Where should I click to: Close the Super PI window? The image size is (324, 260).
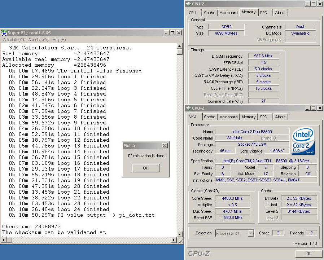pyautogui.click(x=179, y=33)
